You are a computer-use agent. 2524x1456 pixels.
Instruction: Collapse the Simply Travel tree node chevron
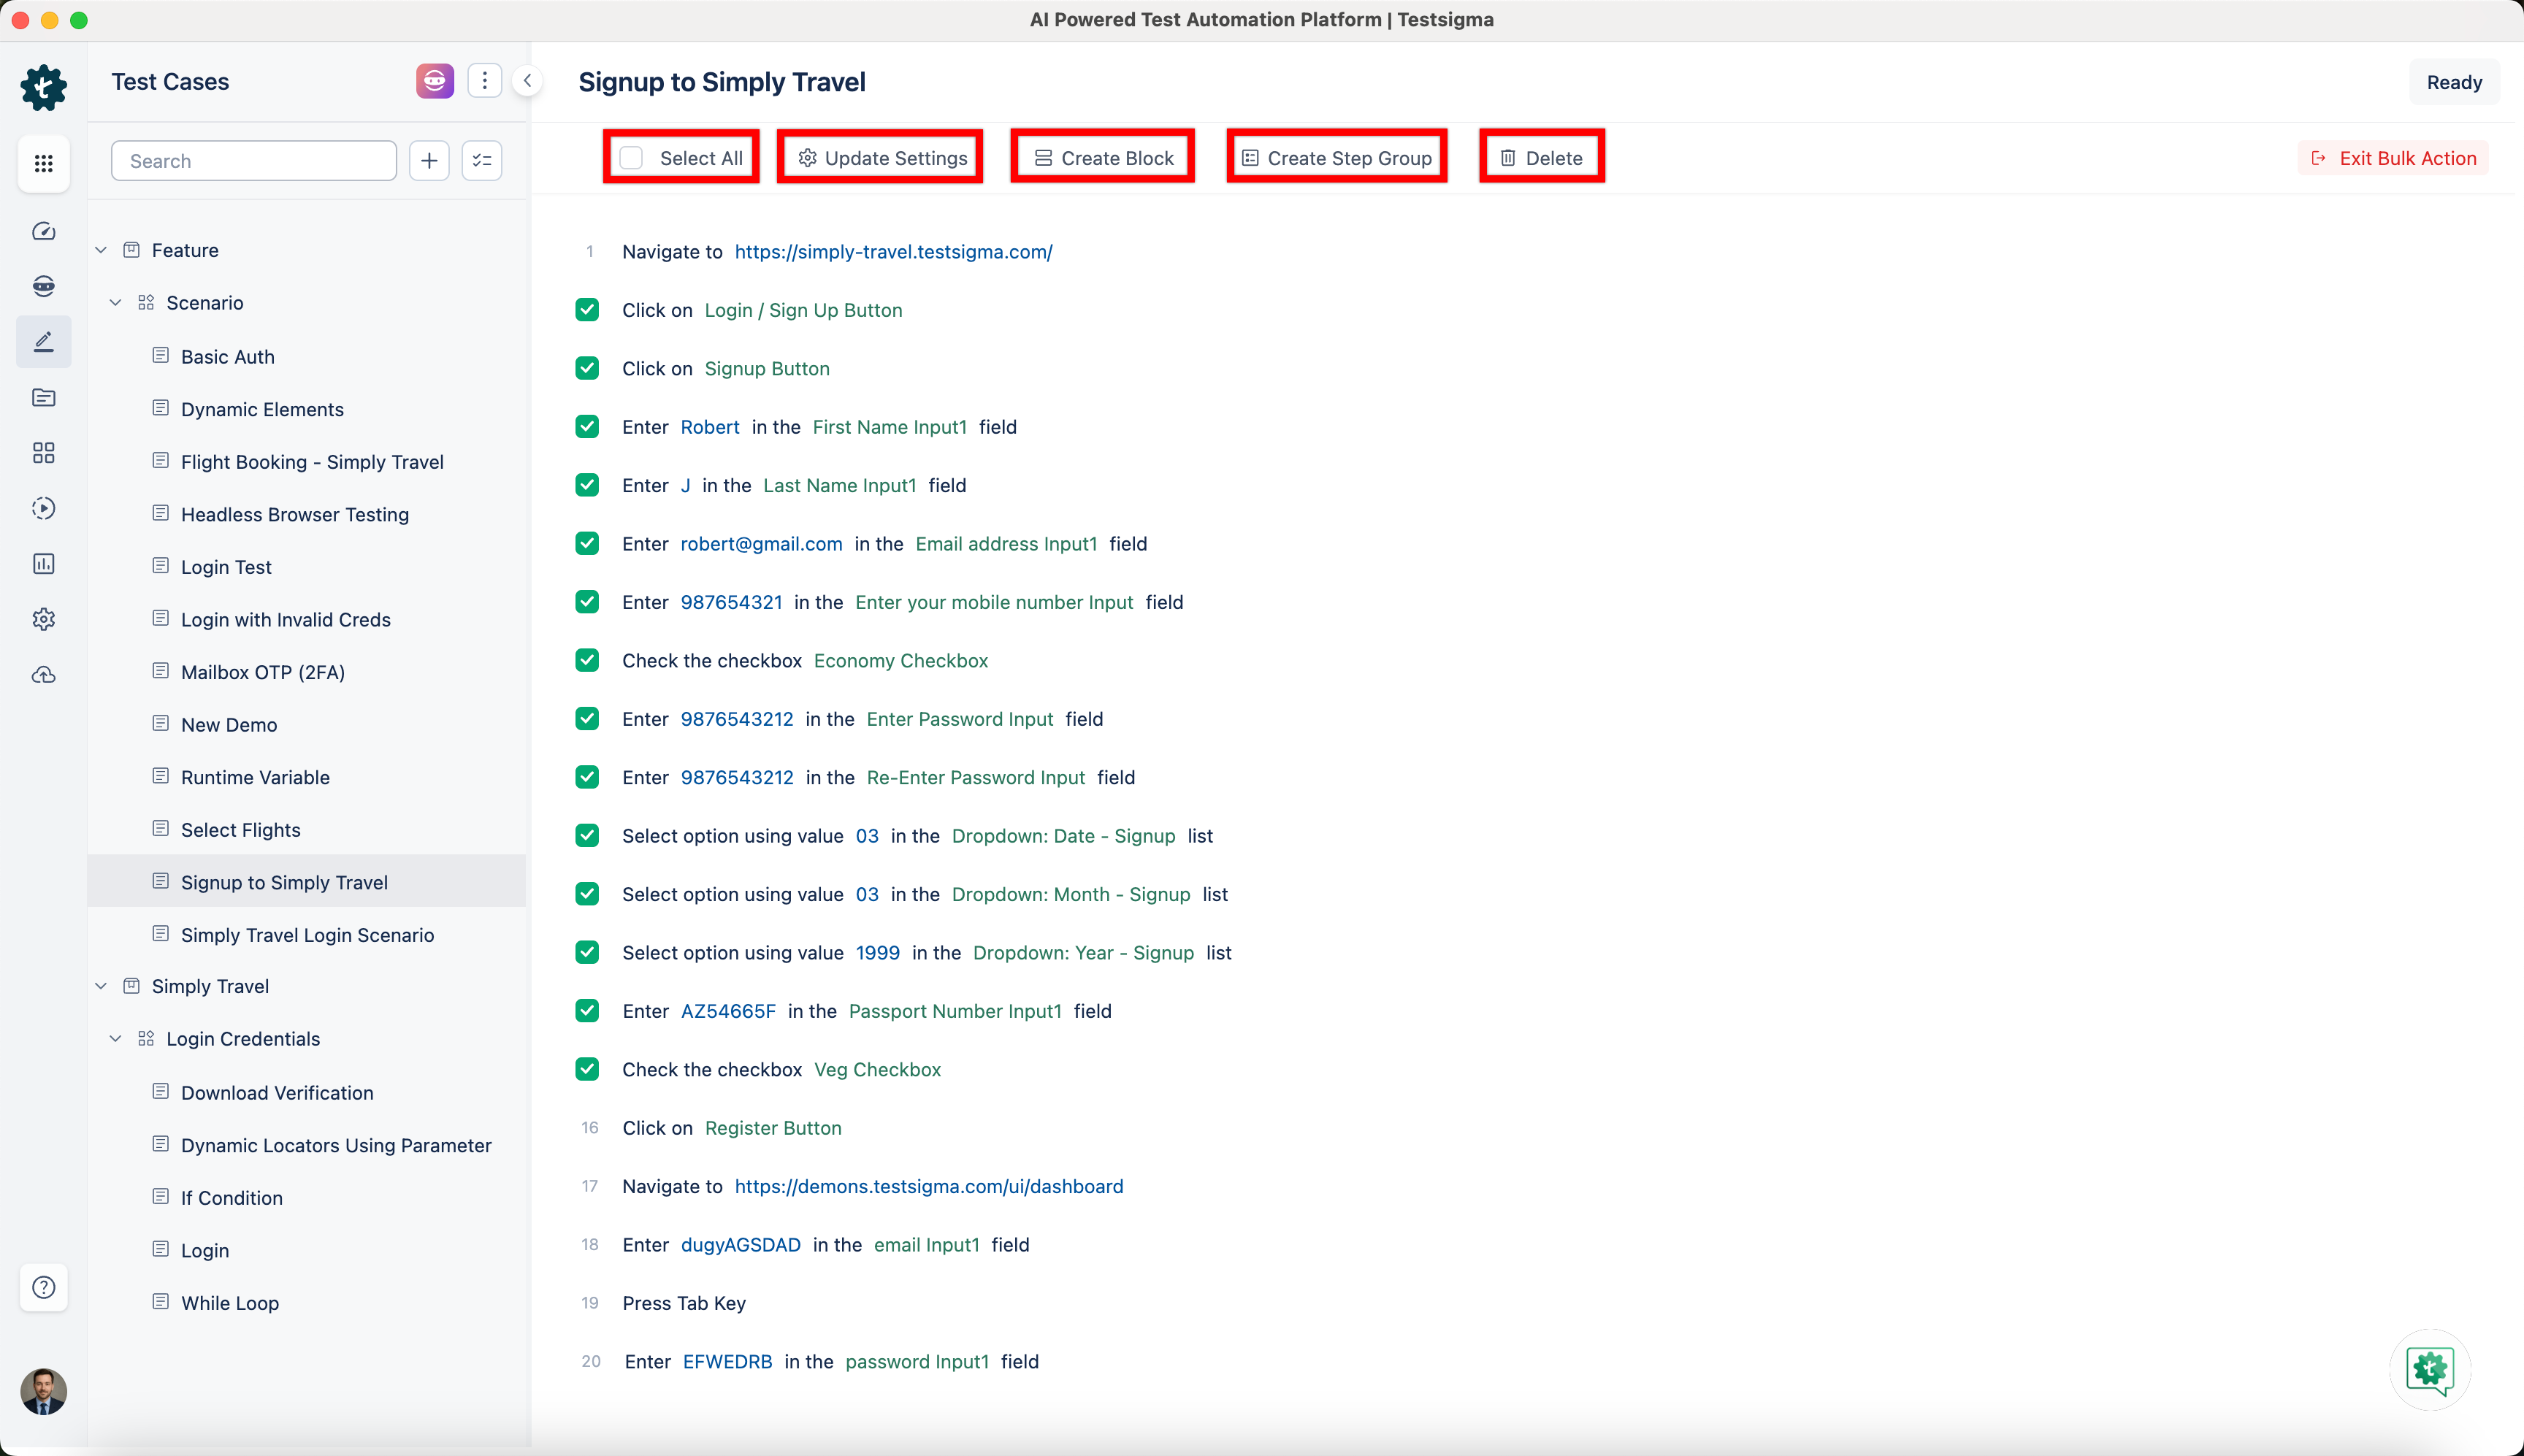(101, 986)
